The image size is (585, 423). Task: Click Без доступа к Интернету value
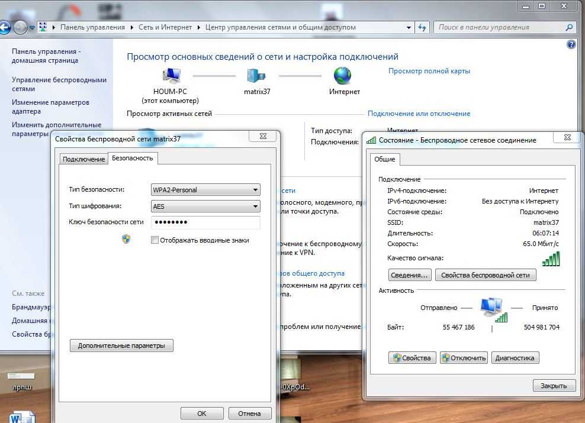[520, 201]
